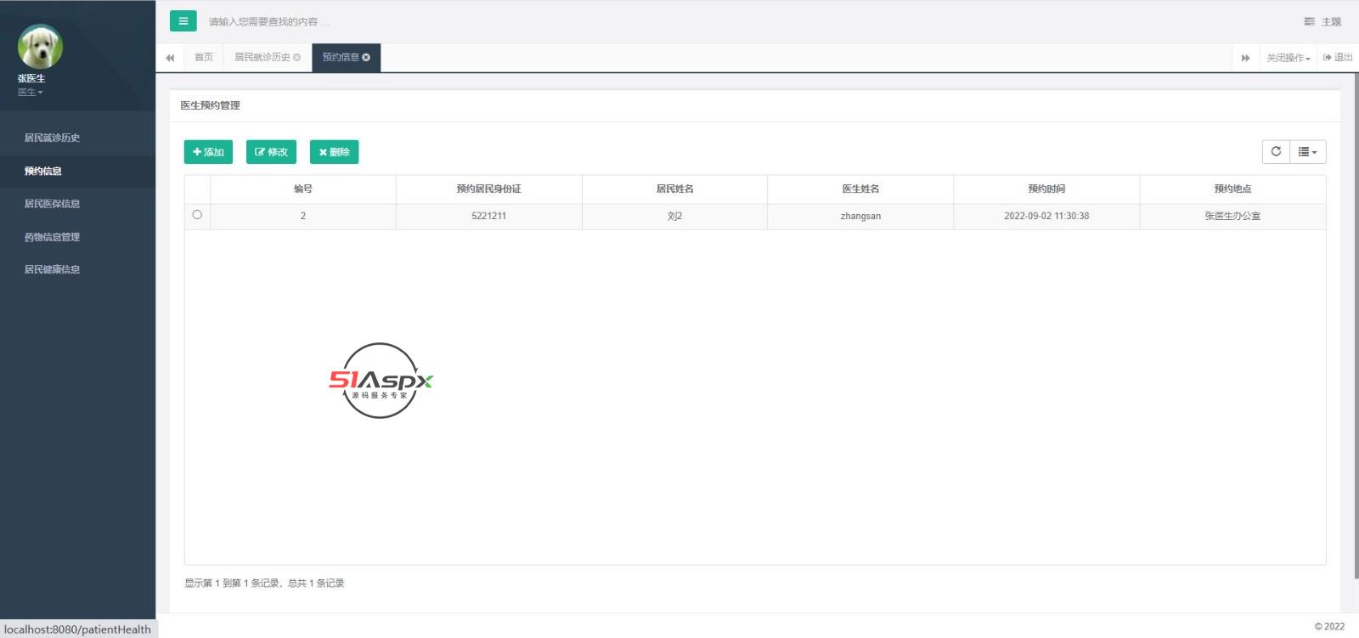Open the 关闭操作 dropdown

(x=1289, y=58)
